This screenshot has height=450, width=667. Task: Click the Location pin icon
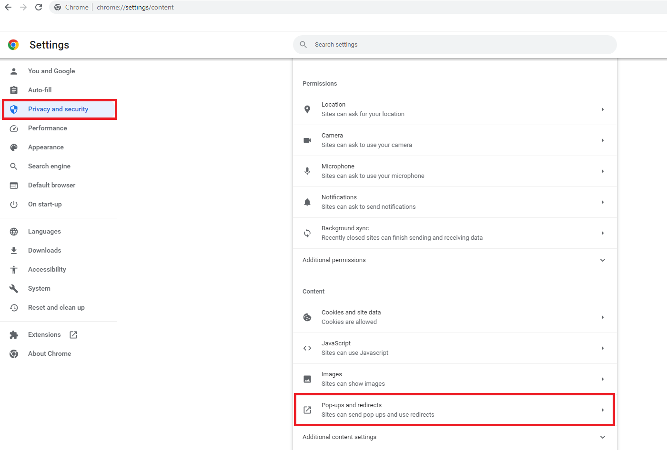307,109
